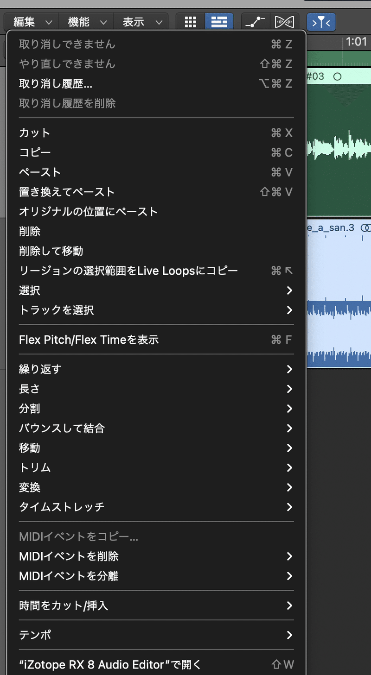
Task: Click the green audio region waveform
Action: click(339, 148)
